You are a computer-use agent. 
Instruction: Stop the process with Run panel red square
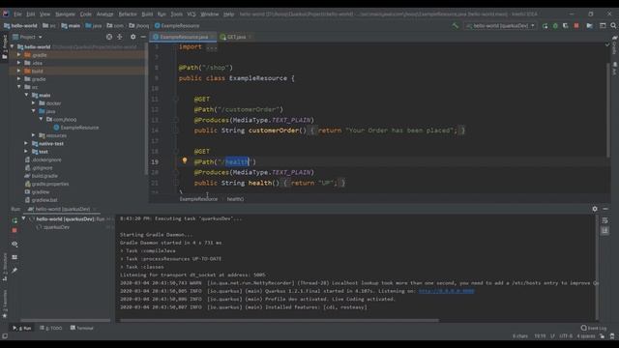(x=15, y=230)
